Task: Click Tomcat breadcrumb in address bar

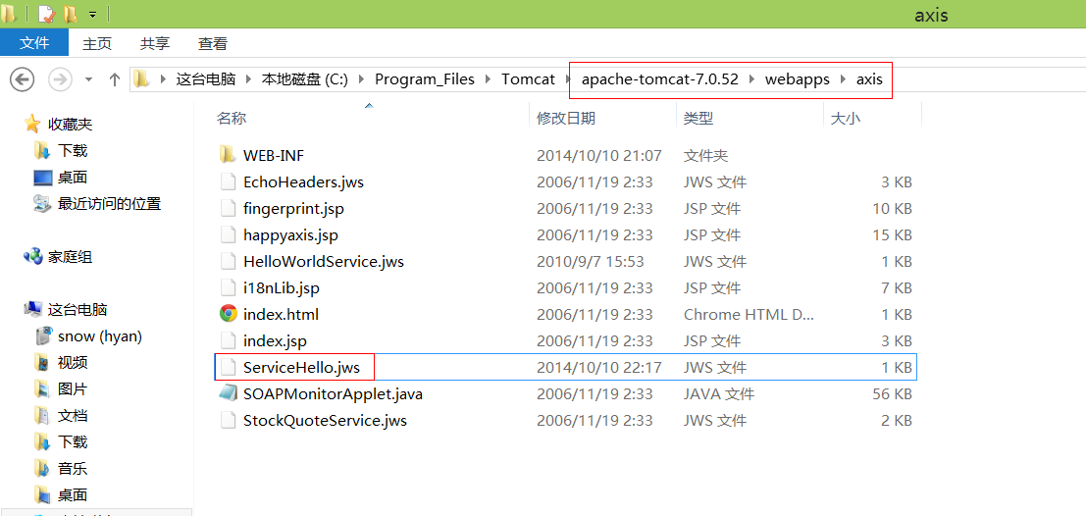Action: [x=529, y=78]
